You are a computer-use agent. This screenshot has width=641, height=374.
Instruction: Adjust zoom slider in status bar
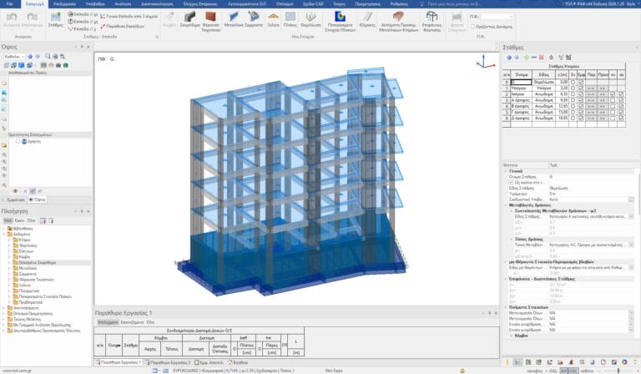pos(618,371)
